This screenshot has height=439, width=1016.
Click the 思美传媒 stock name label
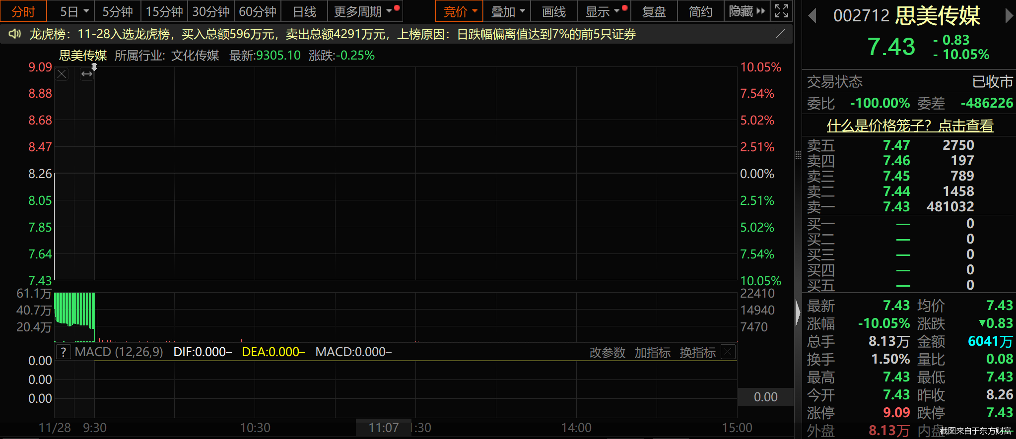click(83, 56)
